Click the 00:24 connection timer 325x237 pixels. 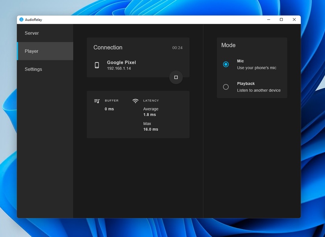[x=177, y=48]
